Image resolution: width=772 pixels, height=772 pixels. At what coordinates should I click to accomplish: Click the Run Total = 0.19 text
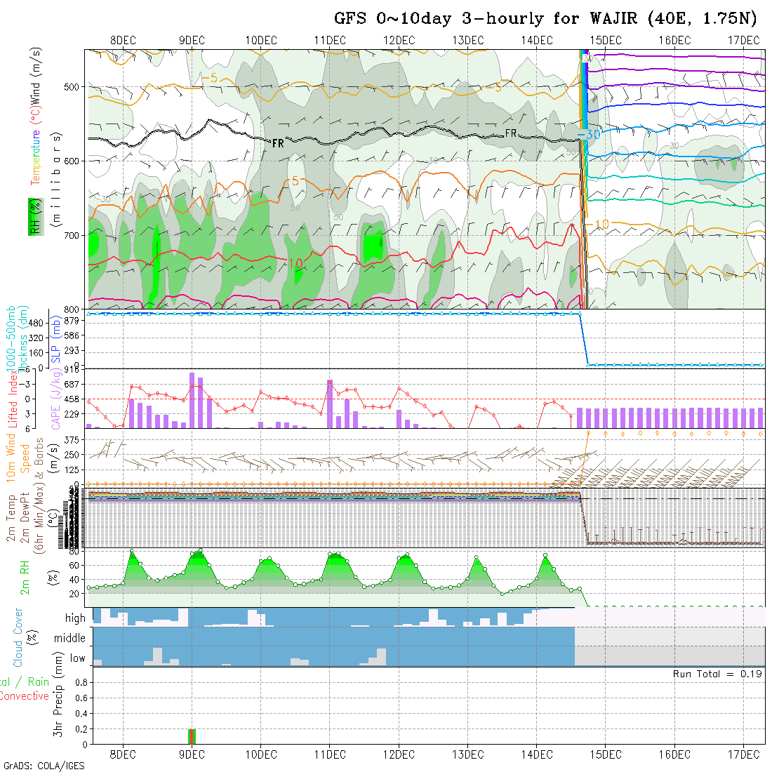coord(717,674)
